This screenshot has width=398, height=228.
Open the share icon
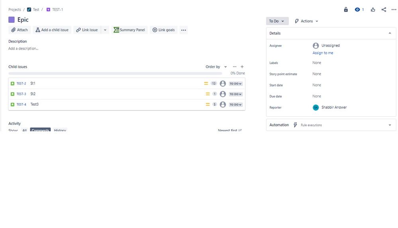tap(384, 10)
